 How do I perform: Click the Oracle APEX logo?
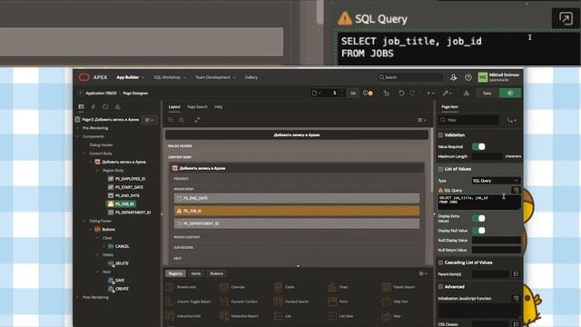[x=84, y=77]
